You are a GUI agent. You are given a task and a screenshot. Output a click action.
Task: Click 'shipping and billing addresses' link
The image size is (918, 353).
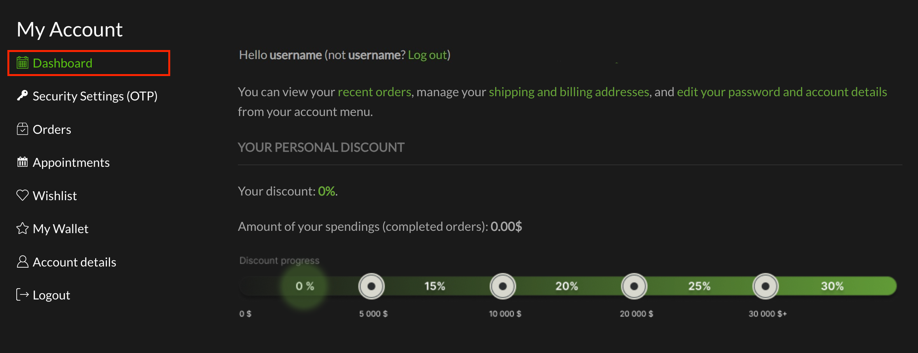pos(569,92)
